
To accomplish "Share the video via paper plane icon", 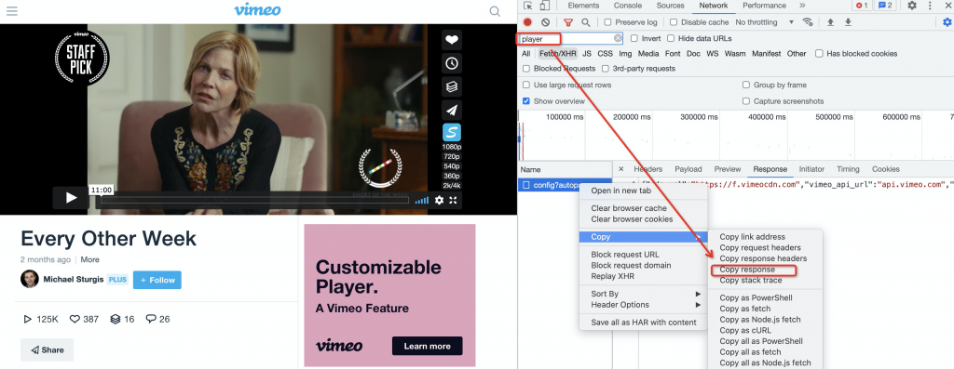I will click(452, 110).
